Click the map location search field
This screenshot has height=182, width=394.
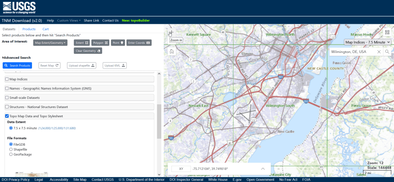coord(352,52)
